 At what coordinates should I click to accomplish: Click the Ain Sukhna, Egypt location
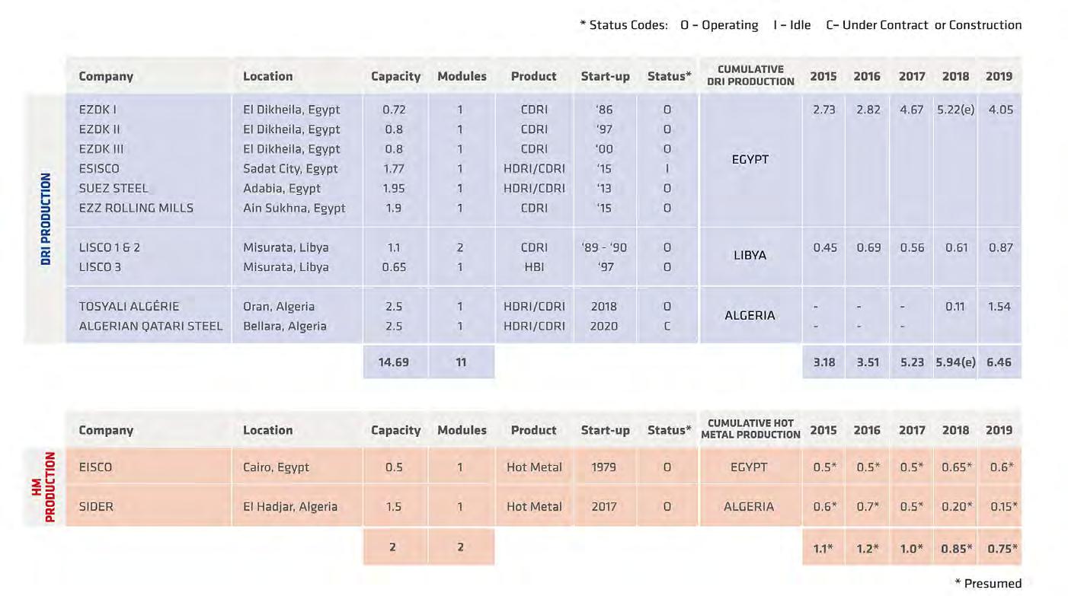point(294,208)
